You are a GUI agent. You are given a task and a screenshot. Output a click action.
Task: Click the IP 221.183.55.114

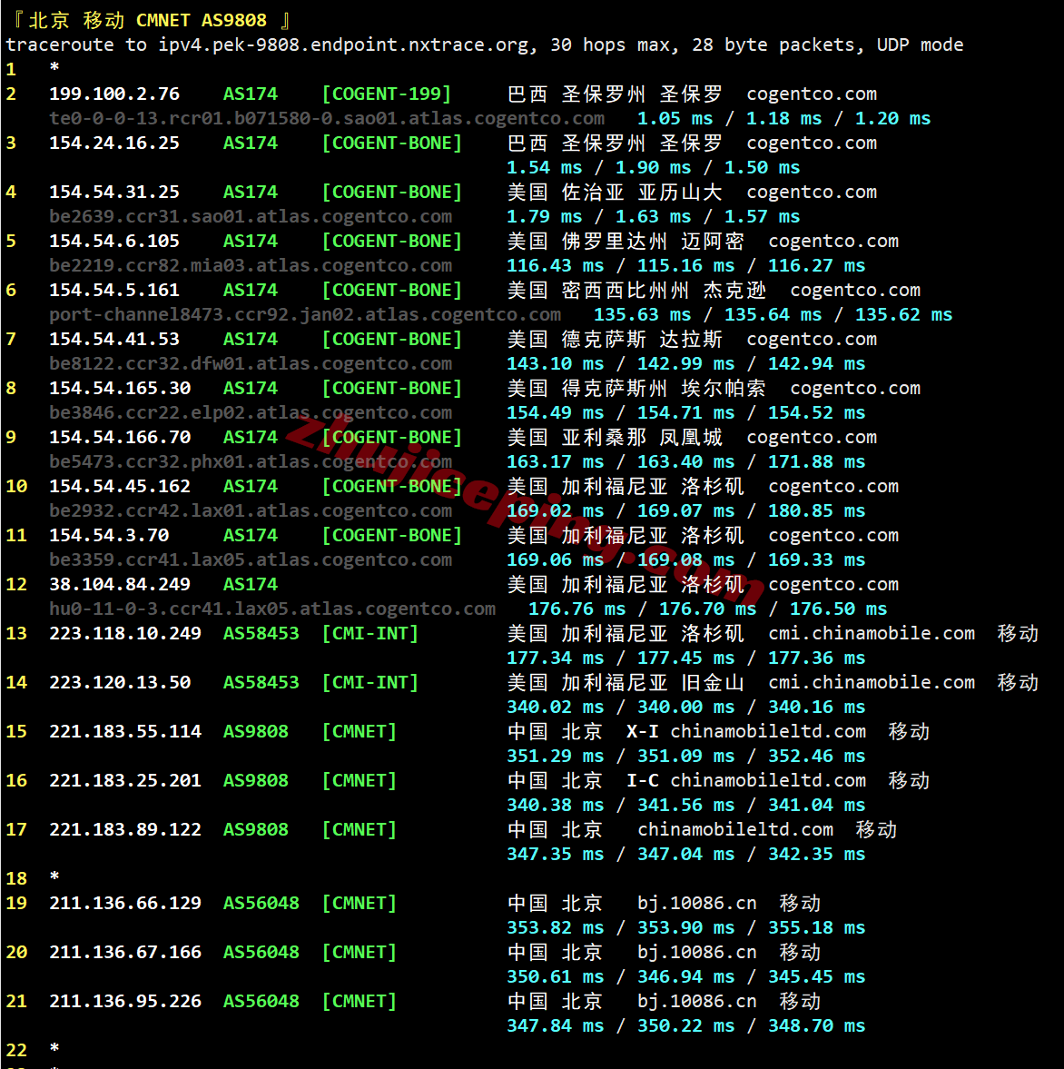(125, 732)
